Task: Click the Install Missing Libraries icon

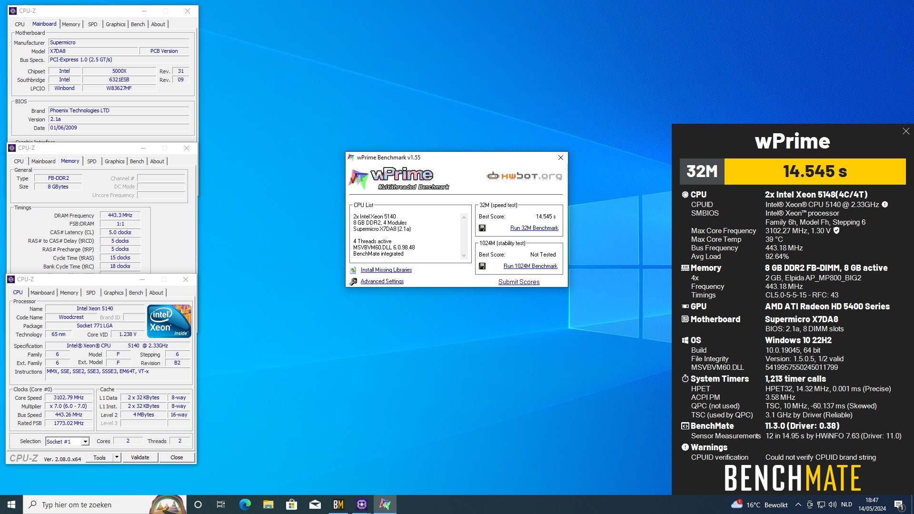Action: (353, 270)
